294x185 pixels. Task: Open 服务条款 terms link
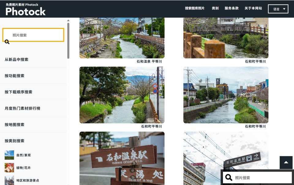click(231, 8)
